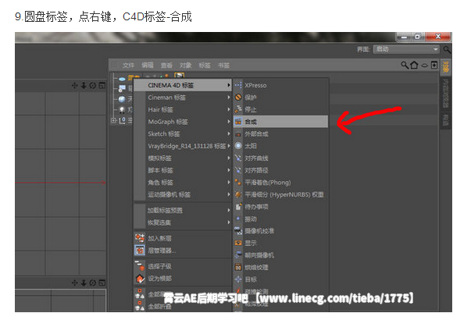Image resolution: width=453 pixels, height=313 pixels.
Task: Select the 太阳 sun tag entry
Action: [x=280, y=146]
